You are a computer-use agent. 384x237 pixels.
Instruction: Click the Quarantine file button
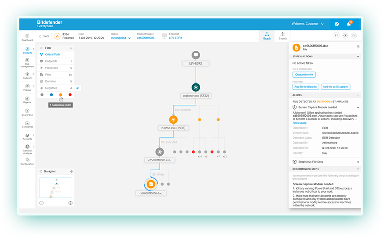[x=304, y=75]
